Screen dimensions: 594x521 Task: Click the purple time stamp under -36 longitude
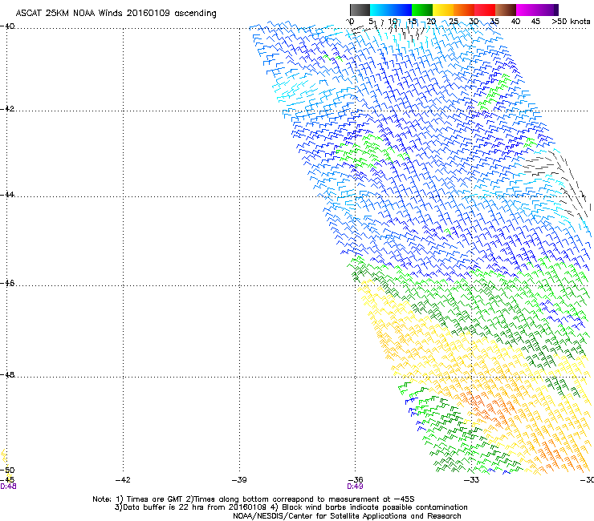(355, 487)
